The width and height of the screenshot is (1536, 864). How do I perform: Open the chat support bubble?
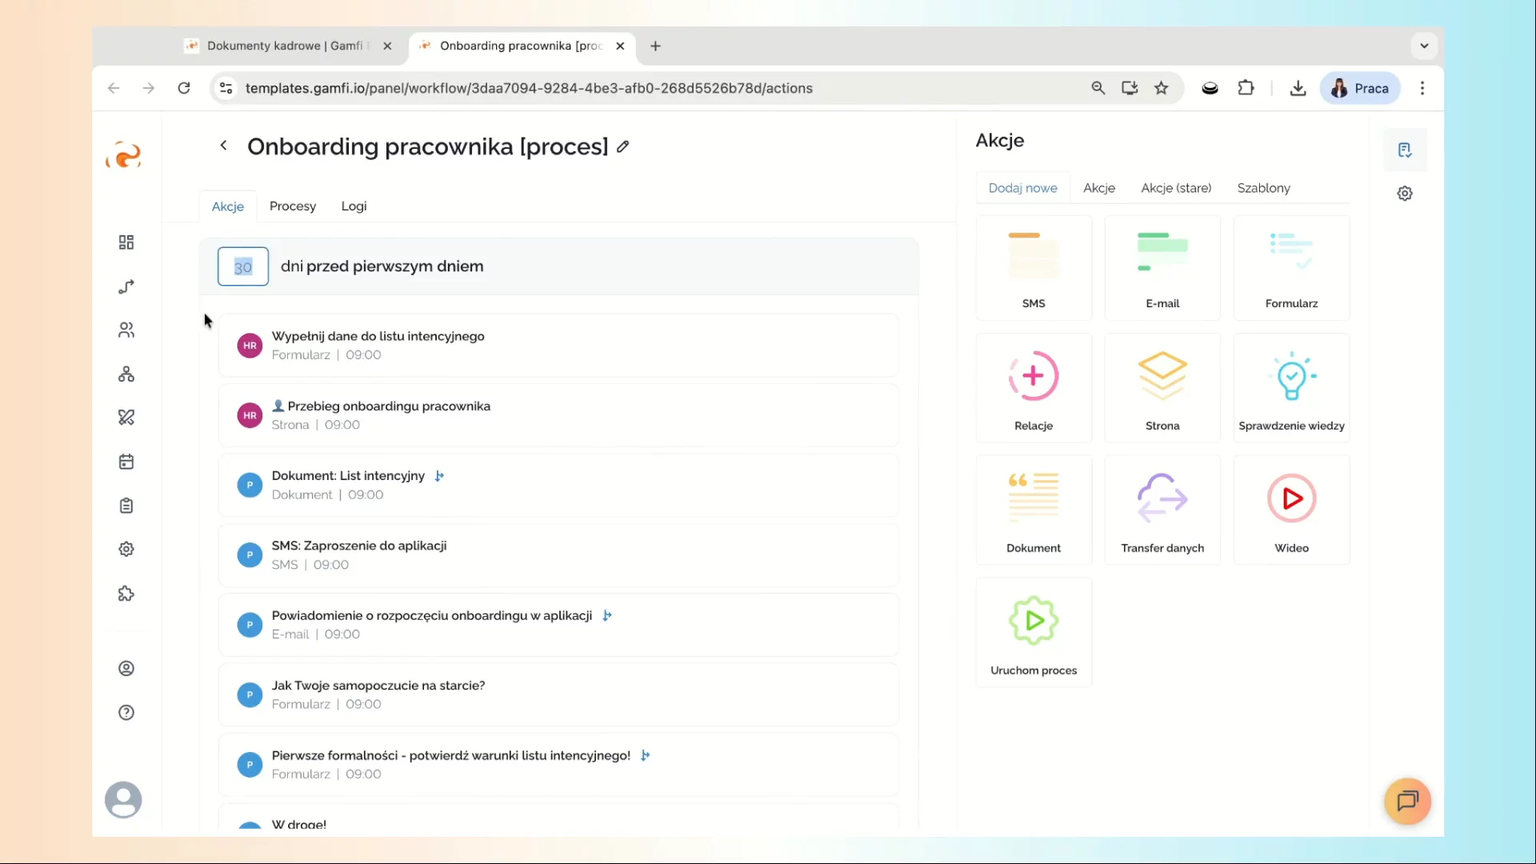[x=1406, y=800]
